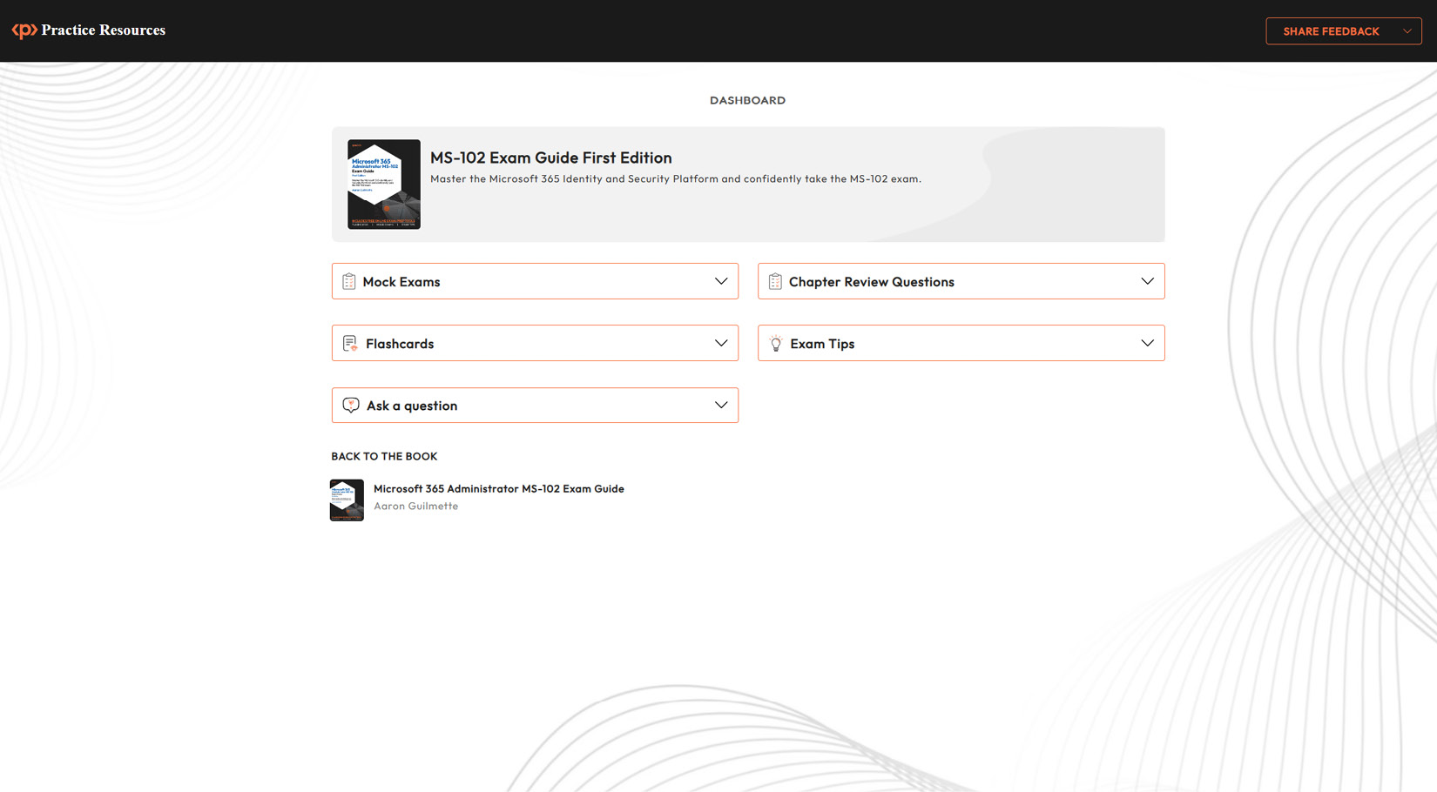This screenshot has height=792, width=1437.
Task: Click the MS-102 Exam Guide First Edition title
Action: pyautogui.click(x=551, y=158)
